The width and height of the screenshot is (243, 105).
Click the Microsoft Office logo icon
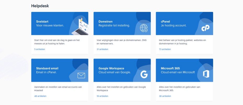[206, 74]
